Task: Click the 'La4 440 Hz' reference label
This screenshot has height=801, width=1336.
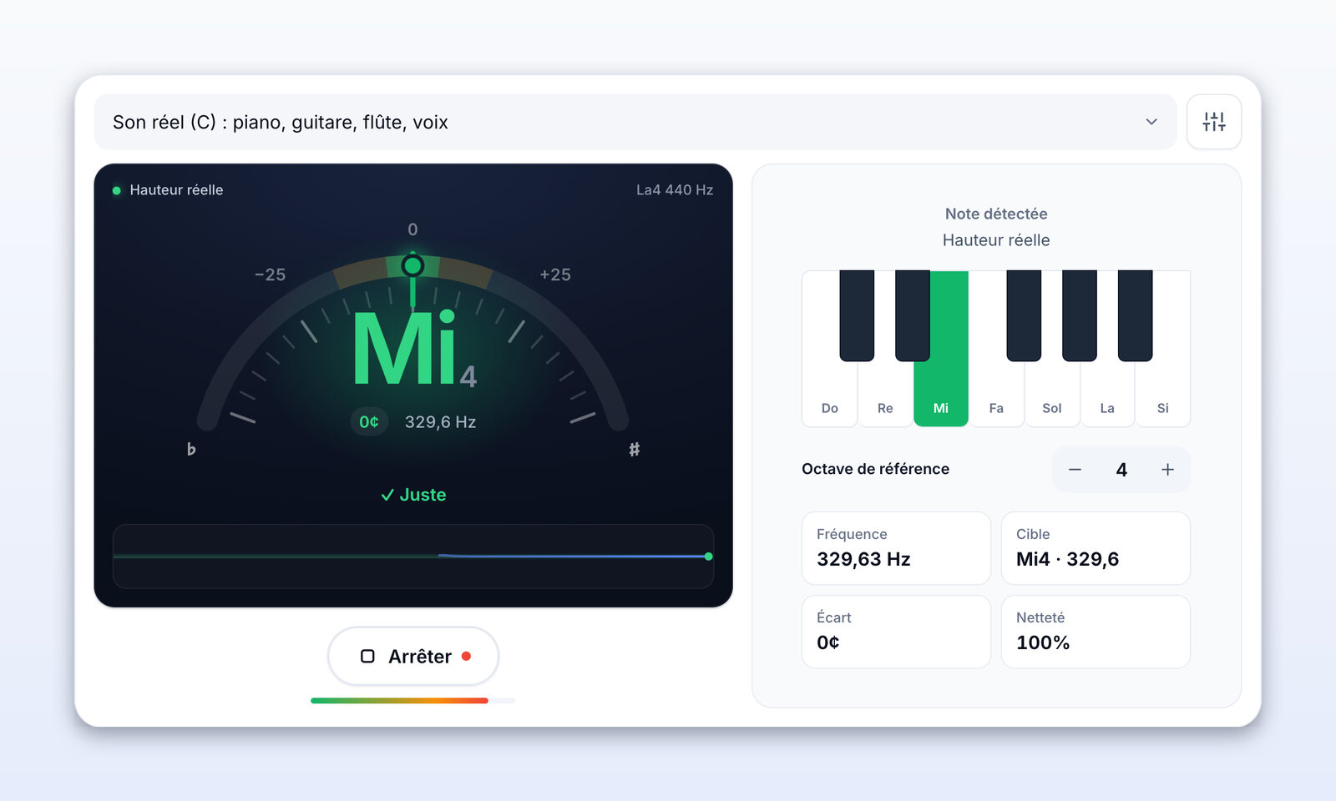Action: point(675,190)
